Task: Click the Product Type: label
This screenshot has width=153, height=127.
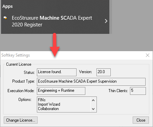Action: click(x=23, y=81)
